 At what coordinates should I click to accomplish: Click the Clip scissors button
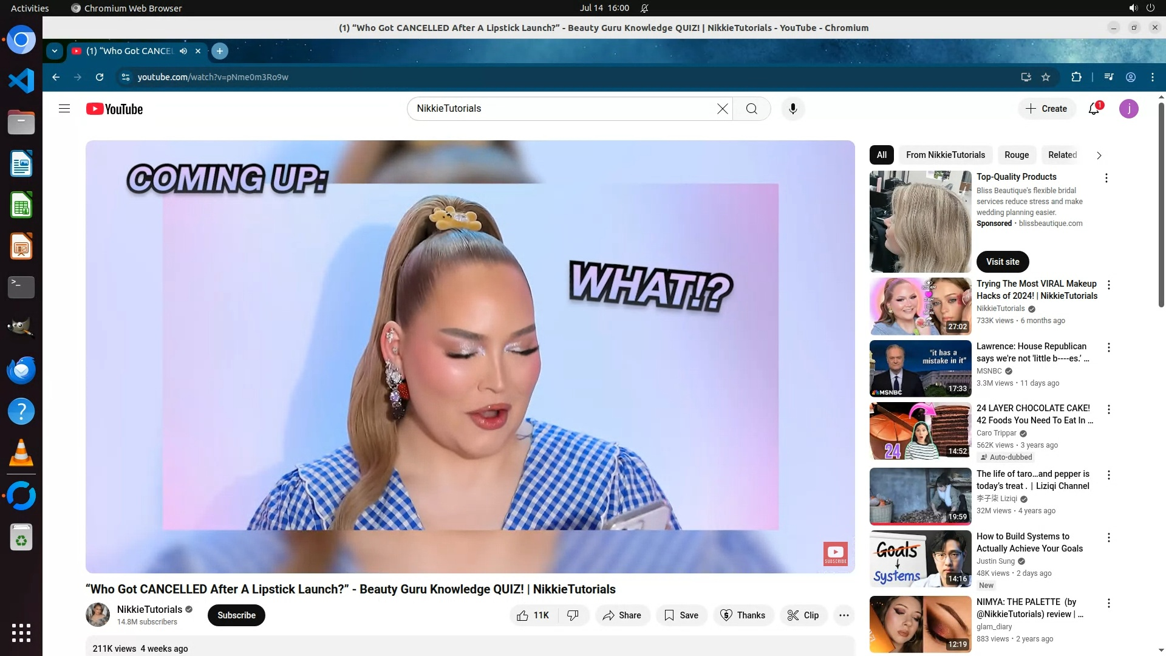point(803,615)
